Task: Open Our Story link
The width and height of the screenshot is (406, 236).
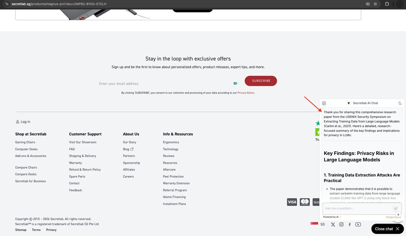Action: tap(130, 142)
